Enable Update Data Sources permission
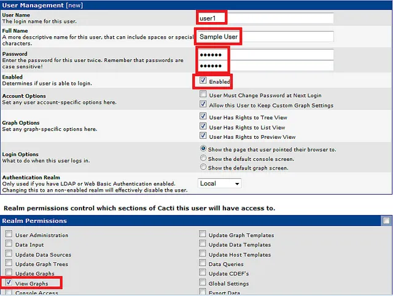393x296 pixels. [x=9, y=254]
